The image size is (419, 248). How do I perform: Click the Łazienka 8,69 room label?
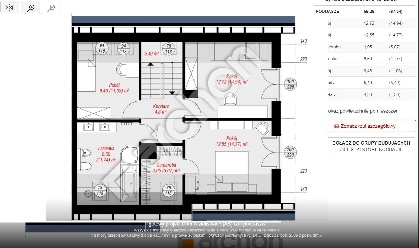(x=106, y=154)
